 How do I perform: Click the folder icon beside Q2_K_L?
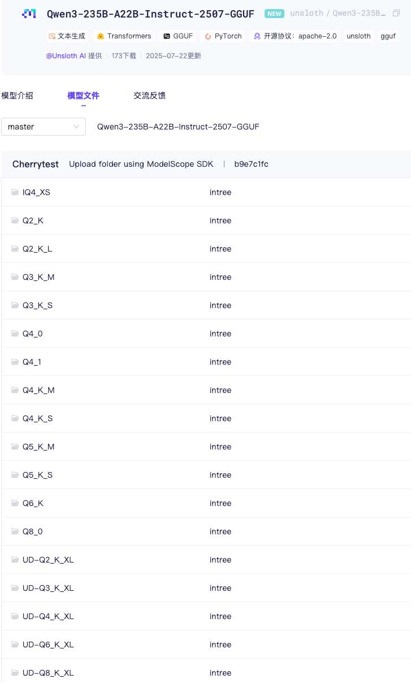pyautogui.click(x=15, y=249)
